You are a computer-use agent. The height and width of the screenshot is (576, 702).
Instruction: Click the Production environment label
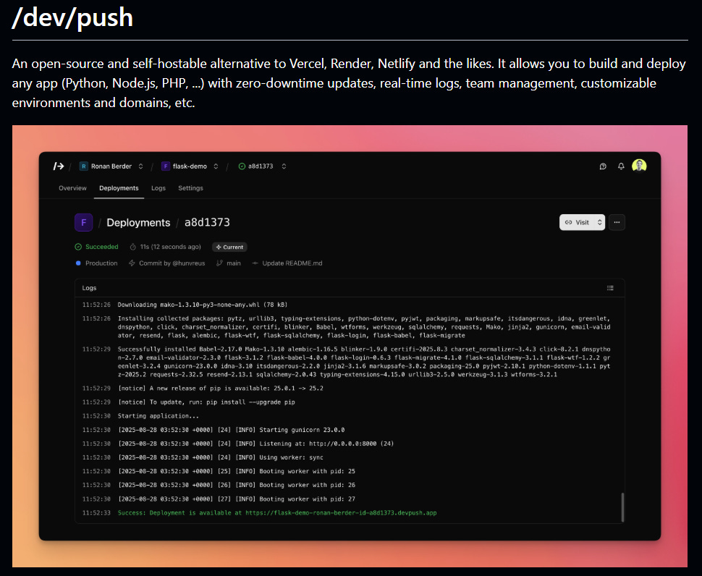coord(101,263)
